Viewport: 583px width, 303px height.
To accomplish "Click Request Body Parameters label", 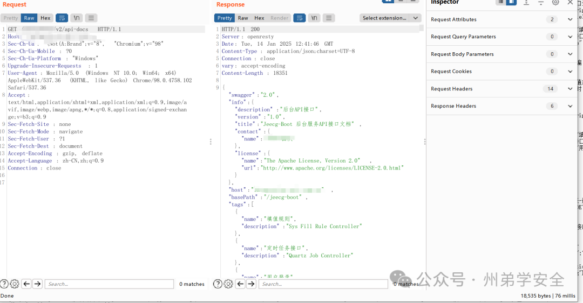I will (462, 54).
